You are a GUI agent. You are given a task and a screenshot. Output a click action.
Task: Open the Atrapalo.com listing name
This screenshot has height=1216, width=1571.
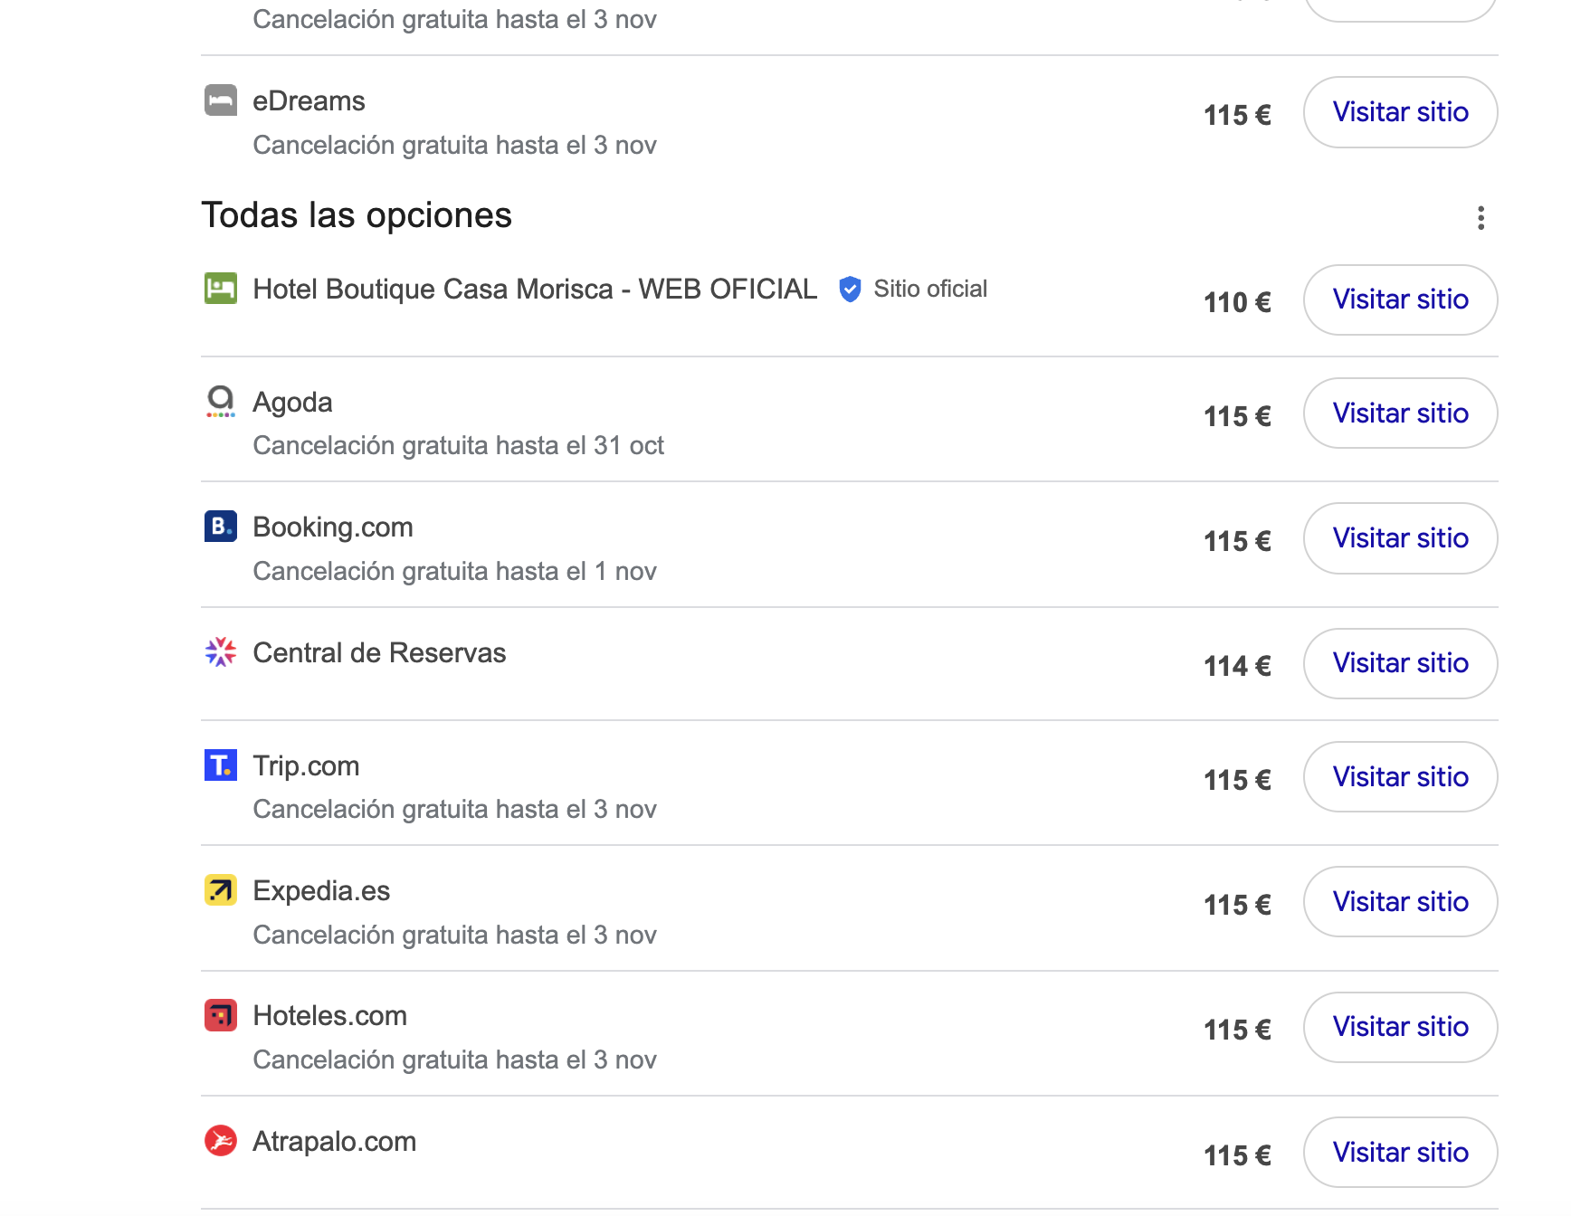click(335, 1142)
